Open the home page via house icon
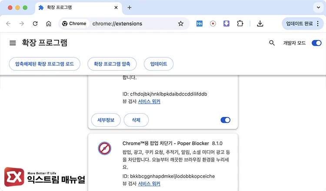The image size is (326, 191). 49,23
